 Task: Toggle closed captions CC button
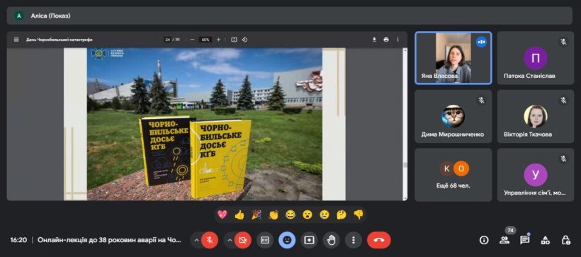coord(264,240)
